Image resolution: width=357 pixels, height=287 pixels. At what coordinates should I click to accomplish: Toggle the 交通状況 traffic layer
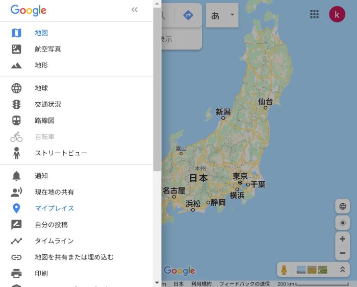tap(48, 104)
